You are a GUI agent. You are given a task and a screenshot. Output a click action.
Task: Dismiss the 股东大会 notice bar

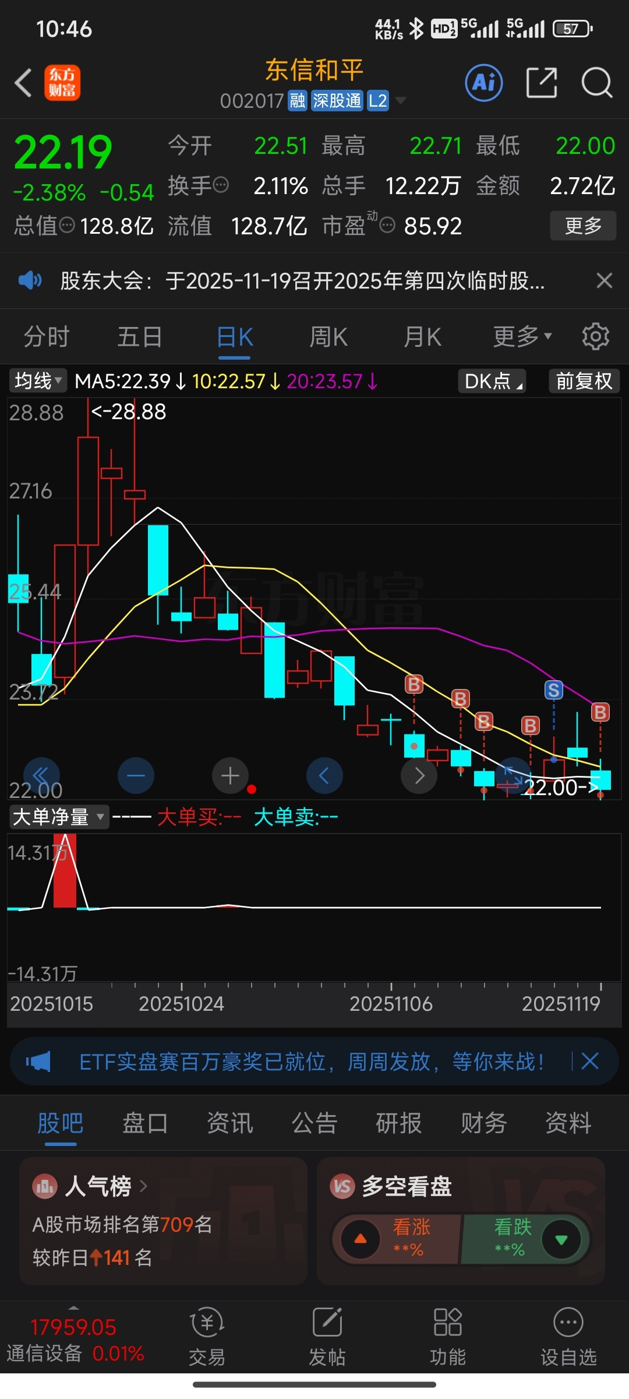coord(605,280)
